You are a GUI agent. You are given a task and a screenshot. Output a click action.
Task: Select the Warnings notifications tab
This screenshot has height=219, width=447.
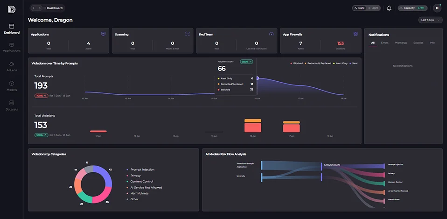[401, 43]
